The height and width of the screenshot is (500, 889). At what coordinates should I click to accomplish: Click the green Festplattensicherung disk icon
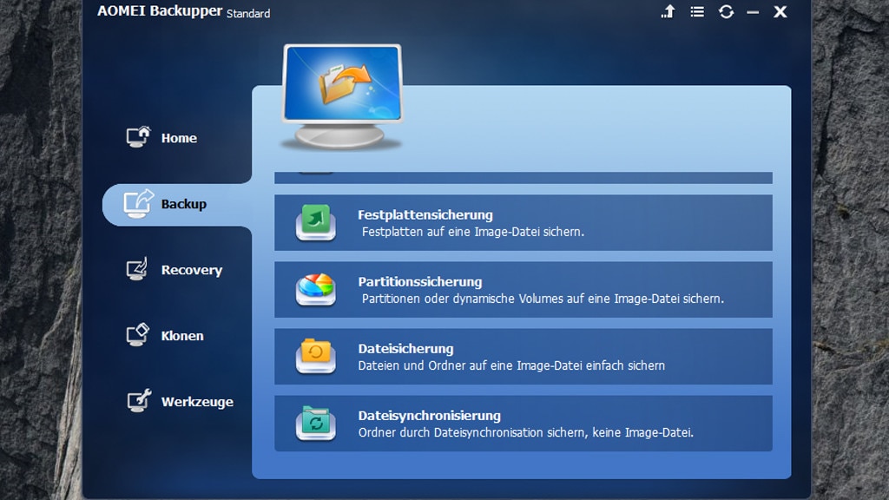click(x=316, y=222)
